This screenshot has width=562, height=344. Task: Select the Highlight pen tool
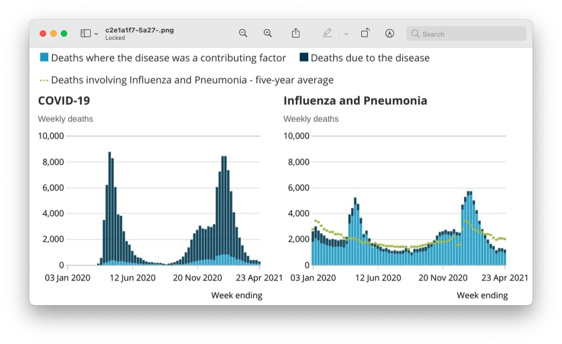327,34
